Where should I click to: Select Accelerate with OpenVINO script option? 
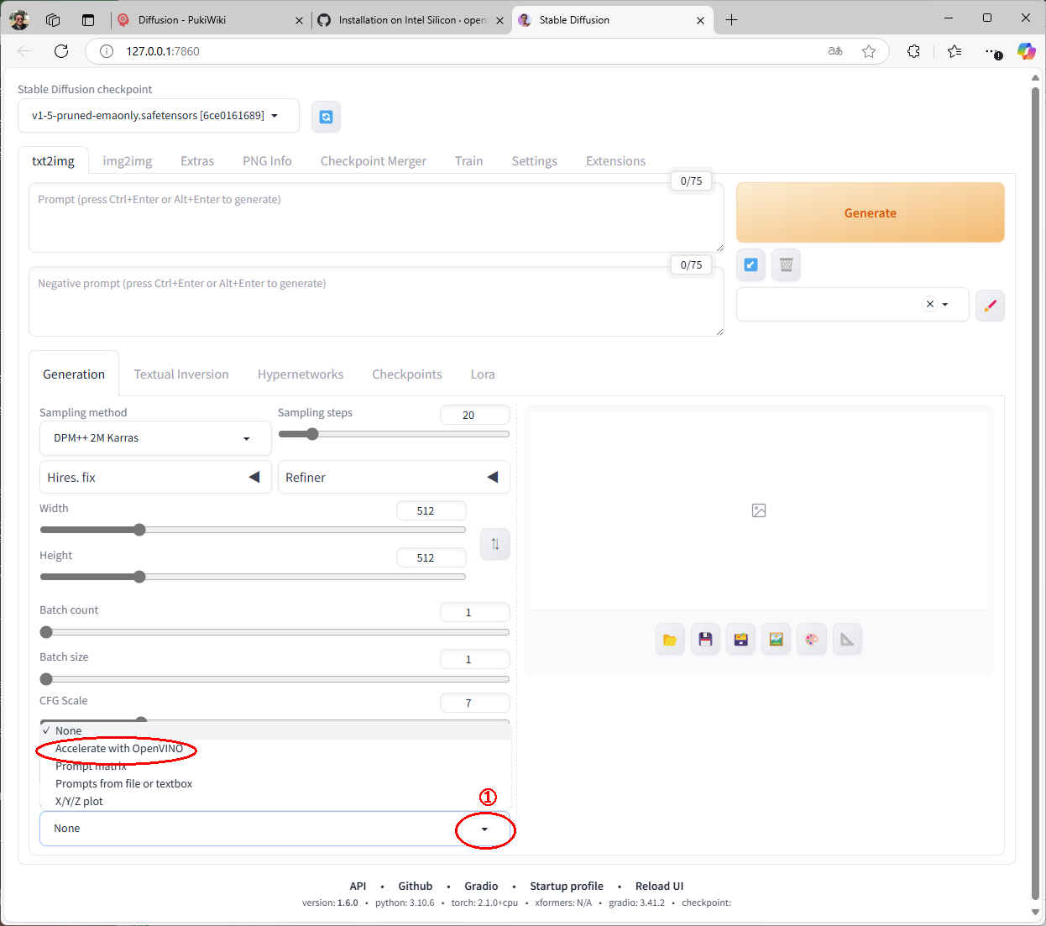(118, 749)
